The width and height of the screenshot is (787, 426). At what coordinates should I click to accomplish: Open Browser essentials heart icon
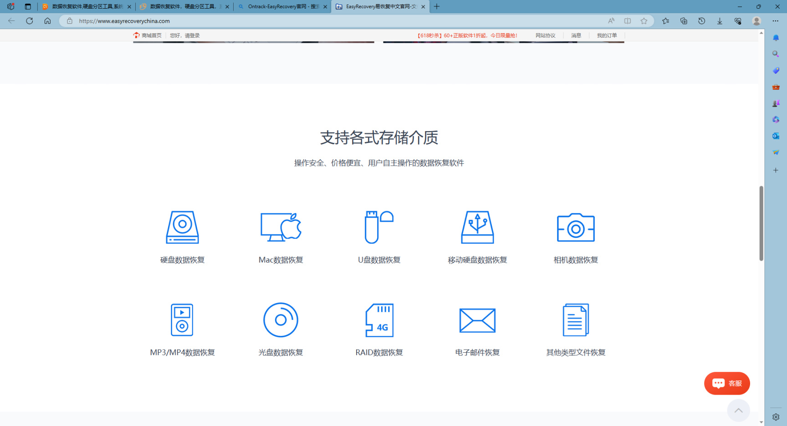(738, 21)
